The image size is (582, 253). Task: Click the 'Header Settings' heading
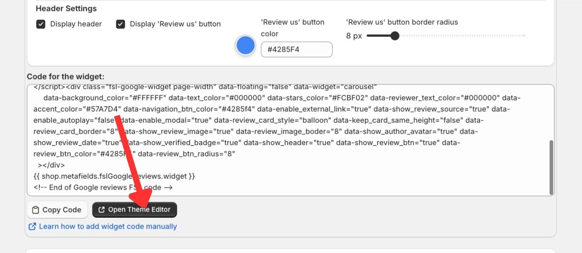coord(66,9)
